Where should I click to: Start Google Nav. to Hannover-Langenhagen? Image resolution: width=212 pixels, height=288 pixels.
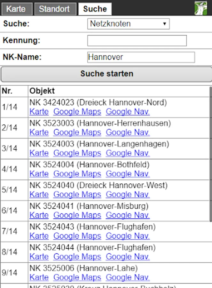click(128, 153)
